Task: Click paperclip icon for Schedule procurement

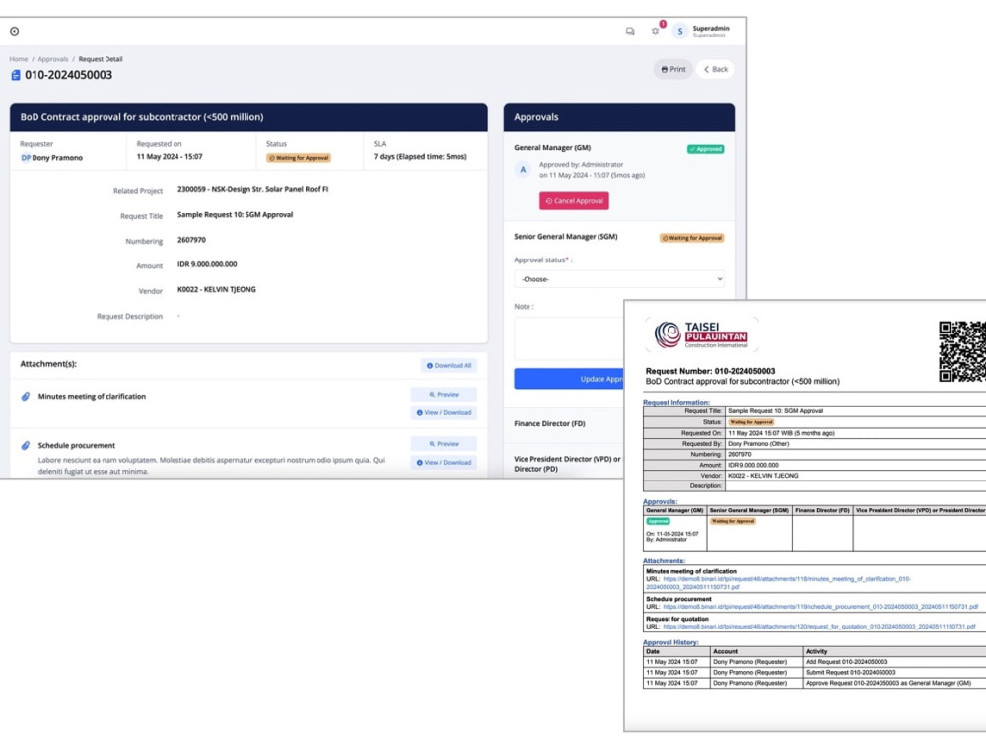Action: point(26,446)
